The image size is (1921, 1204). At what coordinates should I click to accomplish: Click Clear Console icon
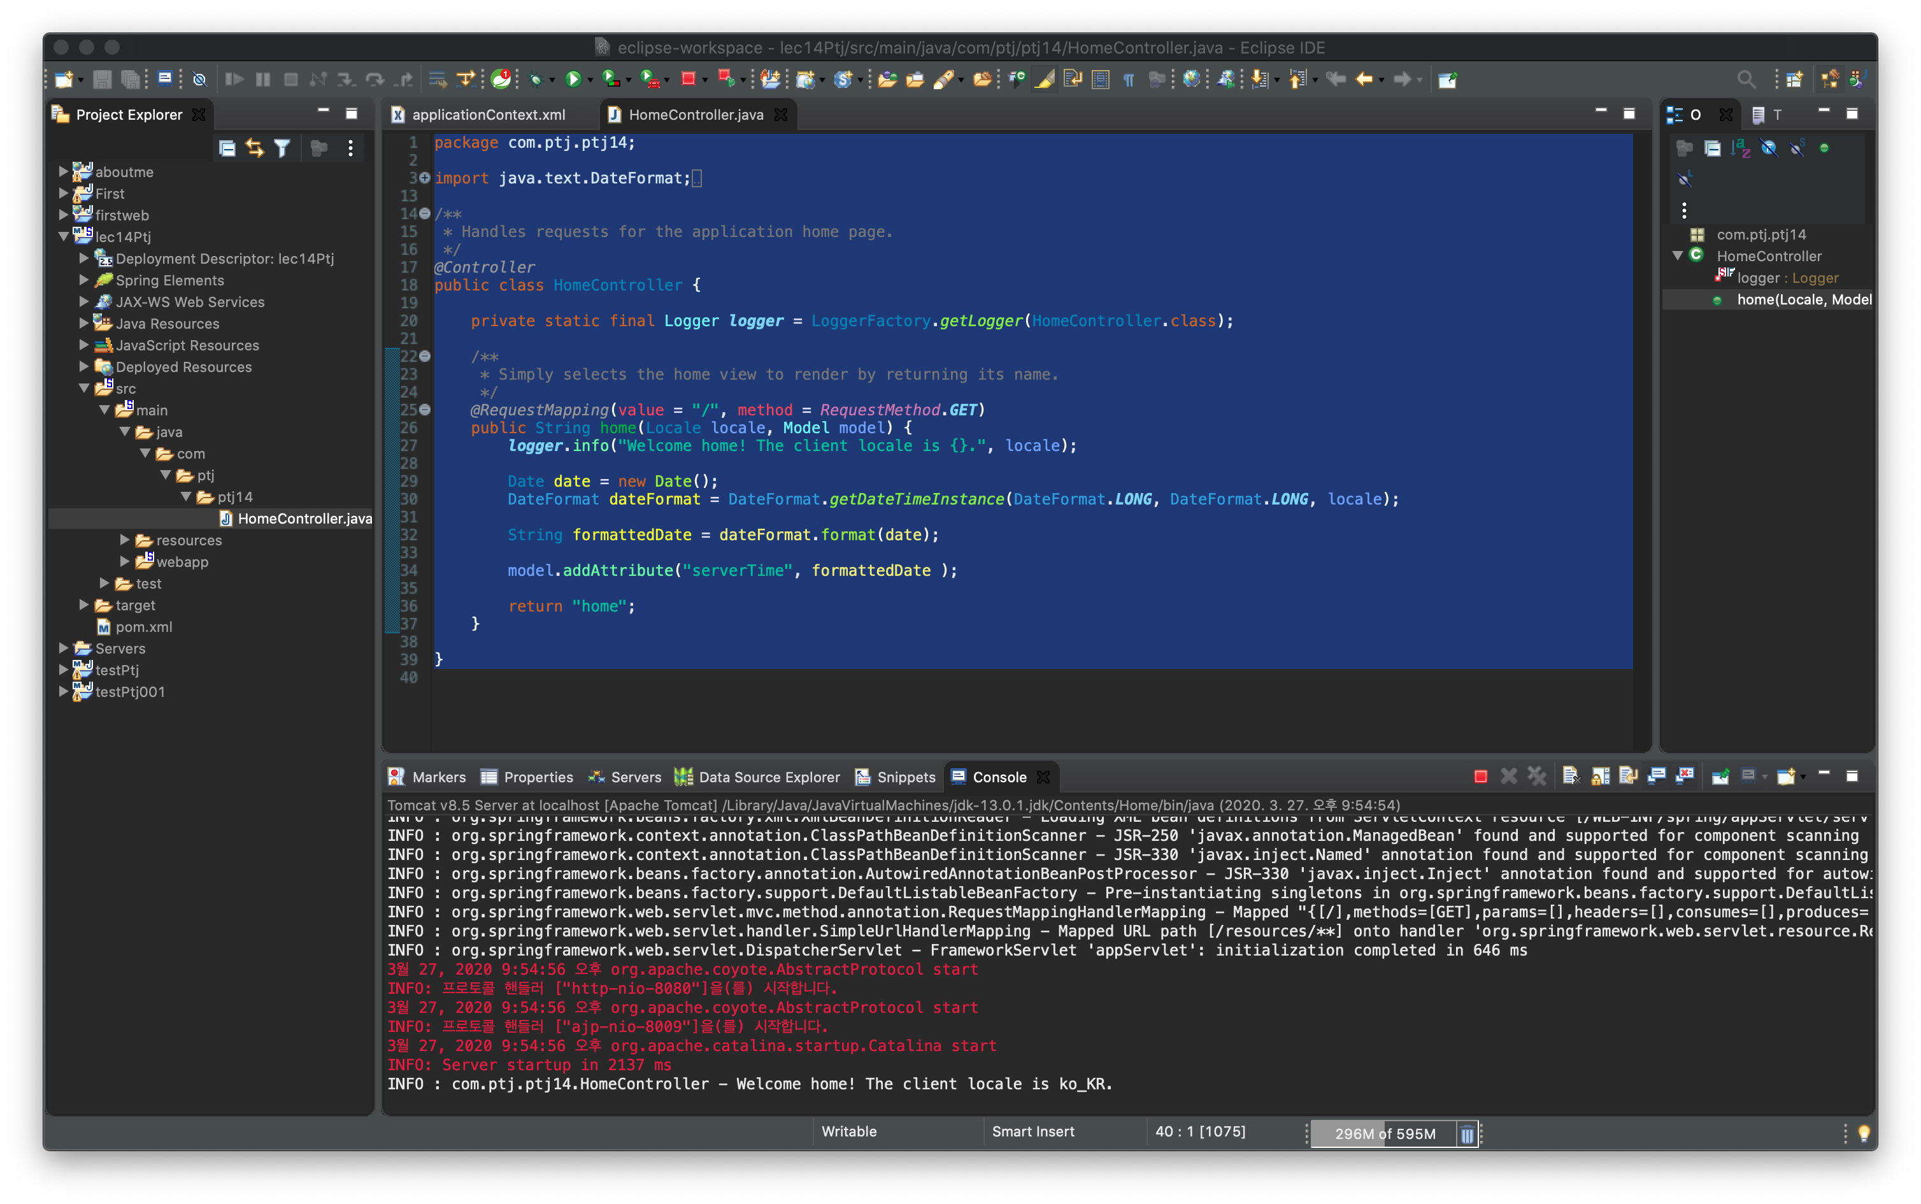point(1570,777)
